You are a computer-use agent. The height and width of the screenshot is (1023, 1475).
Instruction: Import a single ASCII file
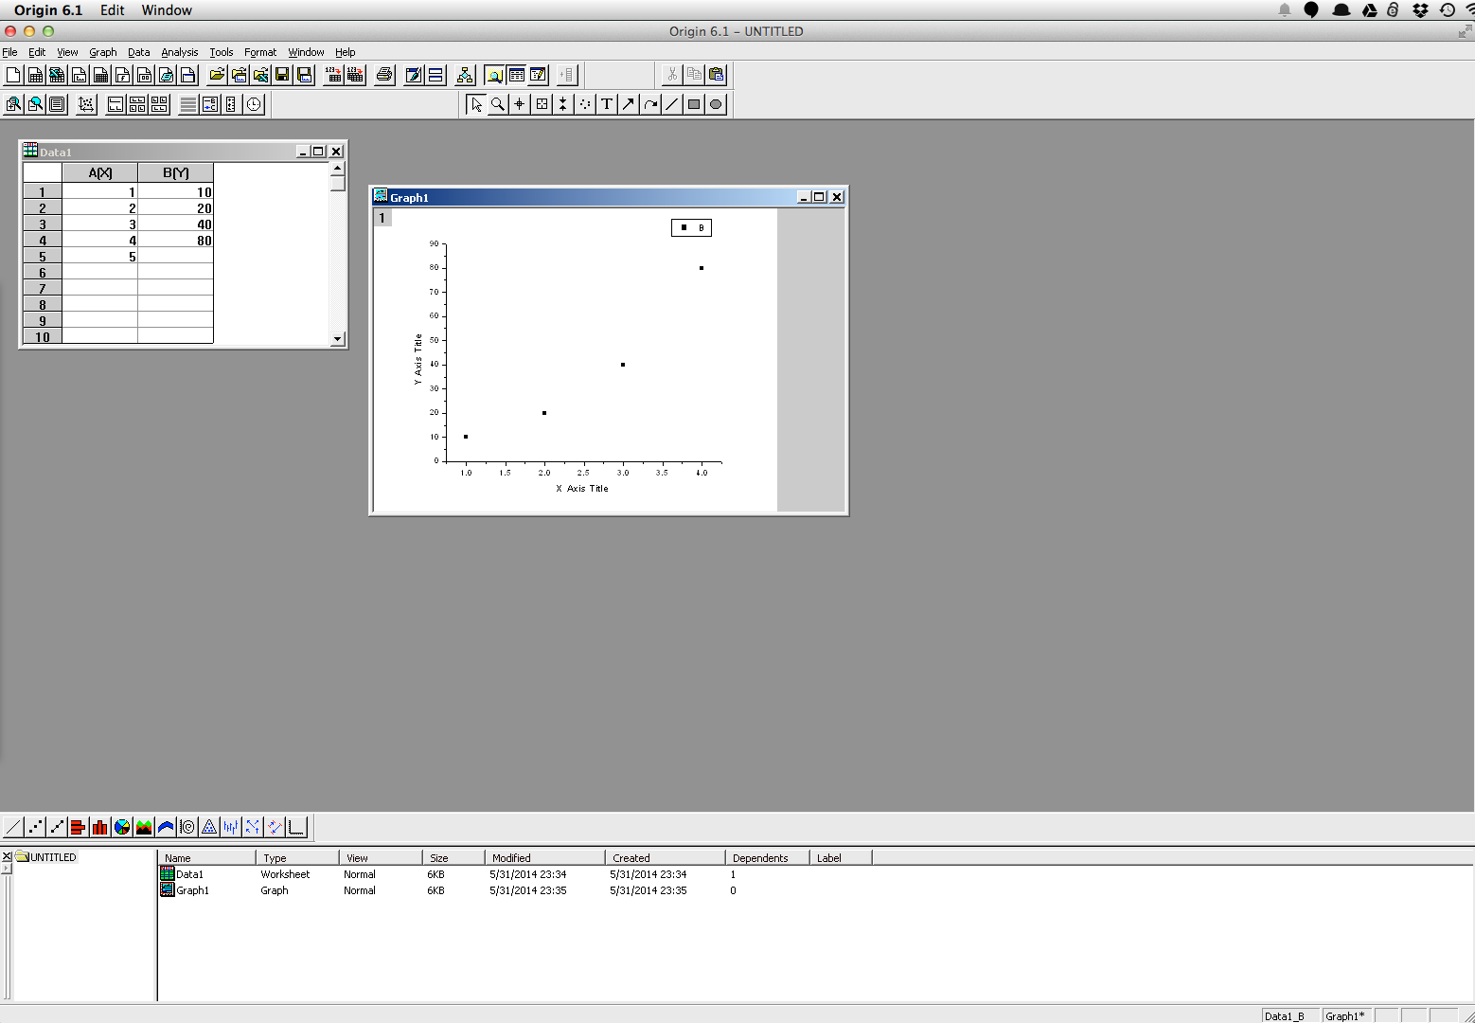333,75
